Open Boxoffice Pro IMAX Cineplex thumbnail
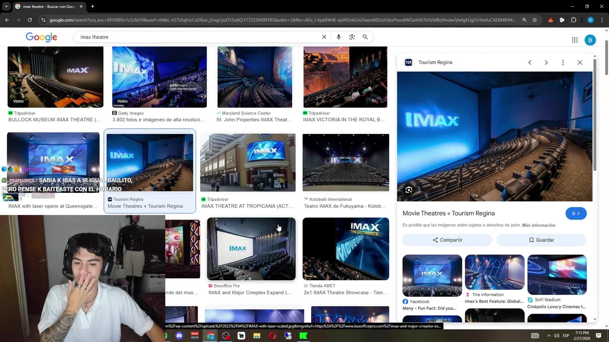Image resolution: width=609 pixels, height=342 pixels. click(251, 249)
